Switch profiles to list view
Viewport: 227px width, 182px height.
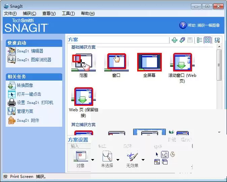pyautogui.click(x=199, y=40)
